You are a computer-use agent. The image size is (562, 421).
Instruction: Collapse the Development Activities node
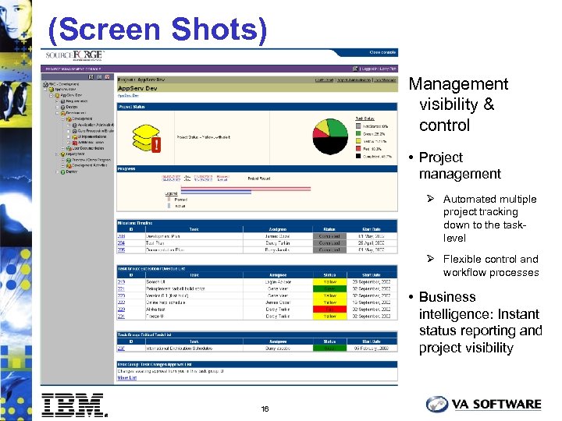click(x=62, y=166)
